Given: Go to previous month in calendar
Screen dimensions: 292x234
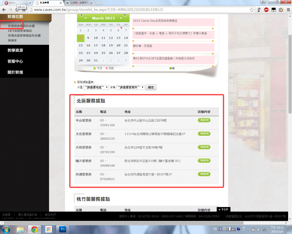Looking at the screenshot, I should [86, 18].
